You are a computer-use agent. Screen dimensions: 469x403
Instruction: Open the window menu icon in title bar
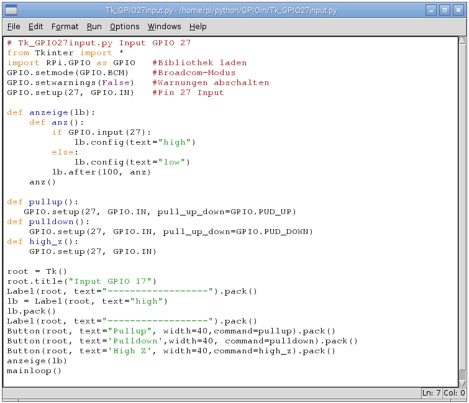pos(11,11)
